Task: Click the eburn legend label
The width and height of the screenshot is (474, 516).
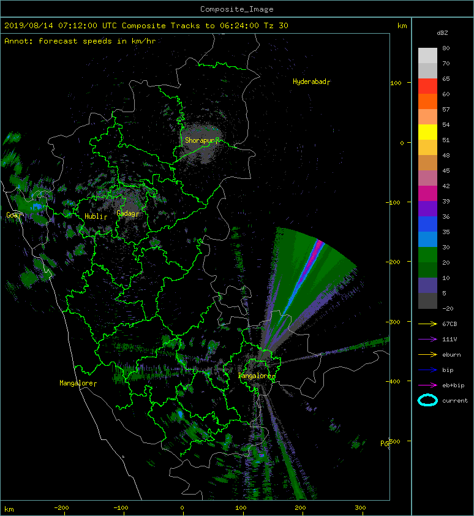Action: click(451, 355)
